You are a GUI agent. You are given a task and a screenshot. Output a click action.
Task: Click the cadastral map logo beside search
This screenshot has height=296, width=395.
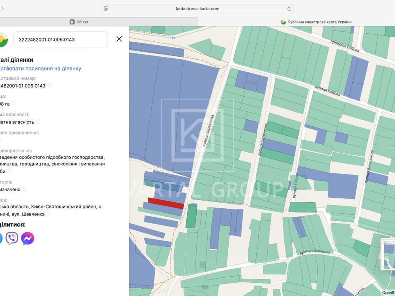click(3, 39)
